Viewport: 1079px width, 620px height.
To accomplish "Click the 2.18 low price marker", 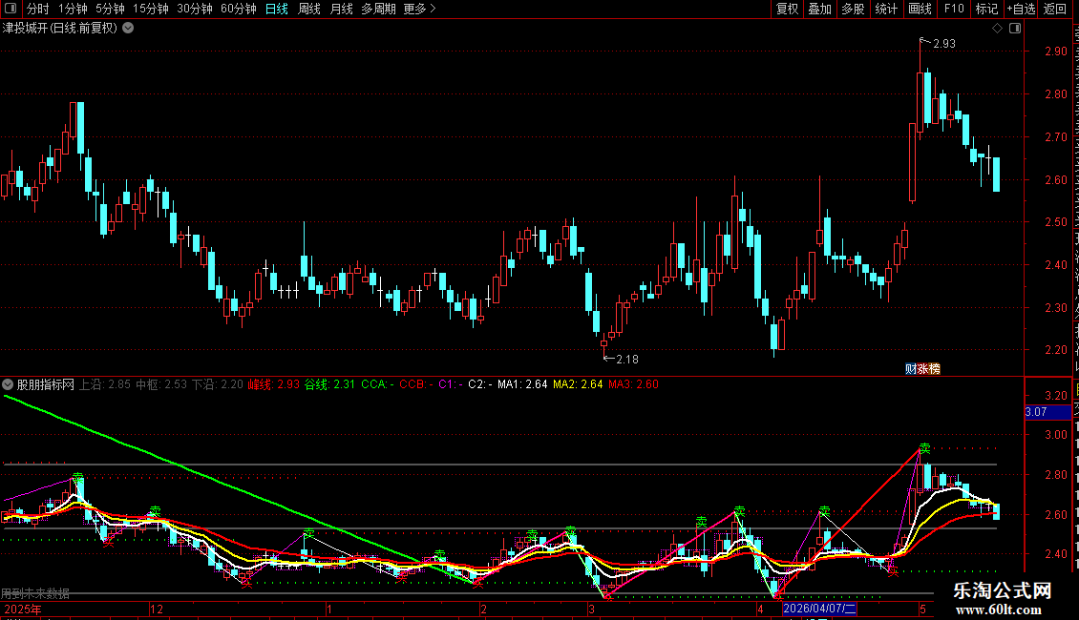I will (x=627, y=360).
